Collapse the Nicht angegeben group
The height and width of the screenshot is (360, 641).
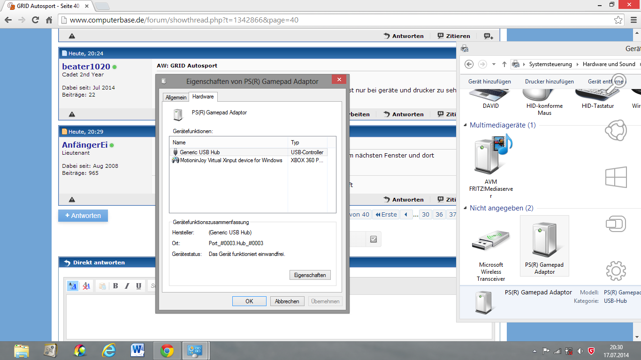click(x=465, y=208)
